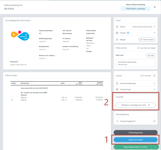Expand the Period date range dropdown

[x=154, y=27]
